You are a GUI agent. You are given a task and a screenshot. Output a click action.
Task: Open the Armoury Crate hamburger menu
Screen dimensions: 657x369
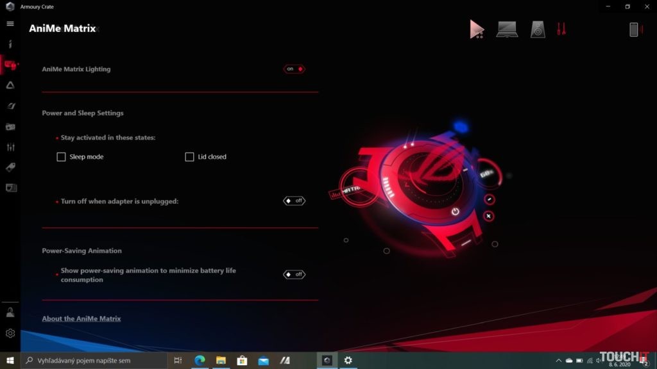(10, 24)
